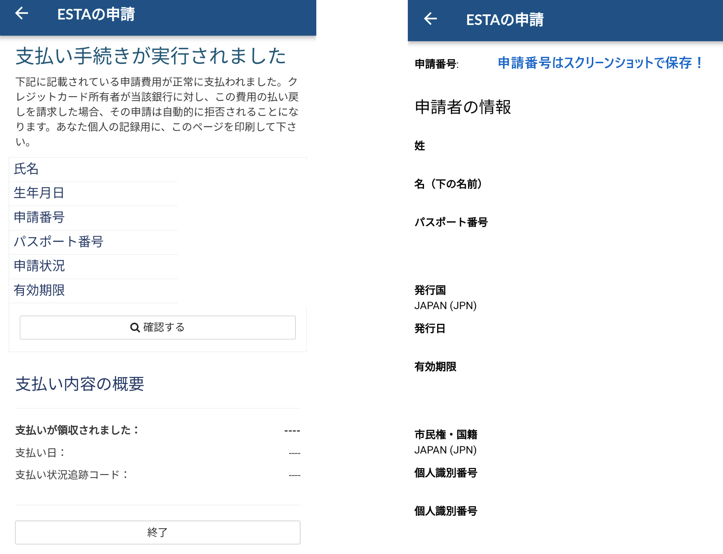The height and width of the screenshot is (554, 723).
Task: Click the 市民権・国籍 label
Action: click(446, 435)
